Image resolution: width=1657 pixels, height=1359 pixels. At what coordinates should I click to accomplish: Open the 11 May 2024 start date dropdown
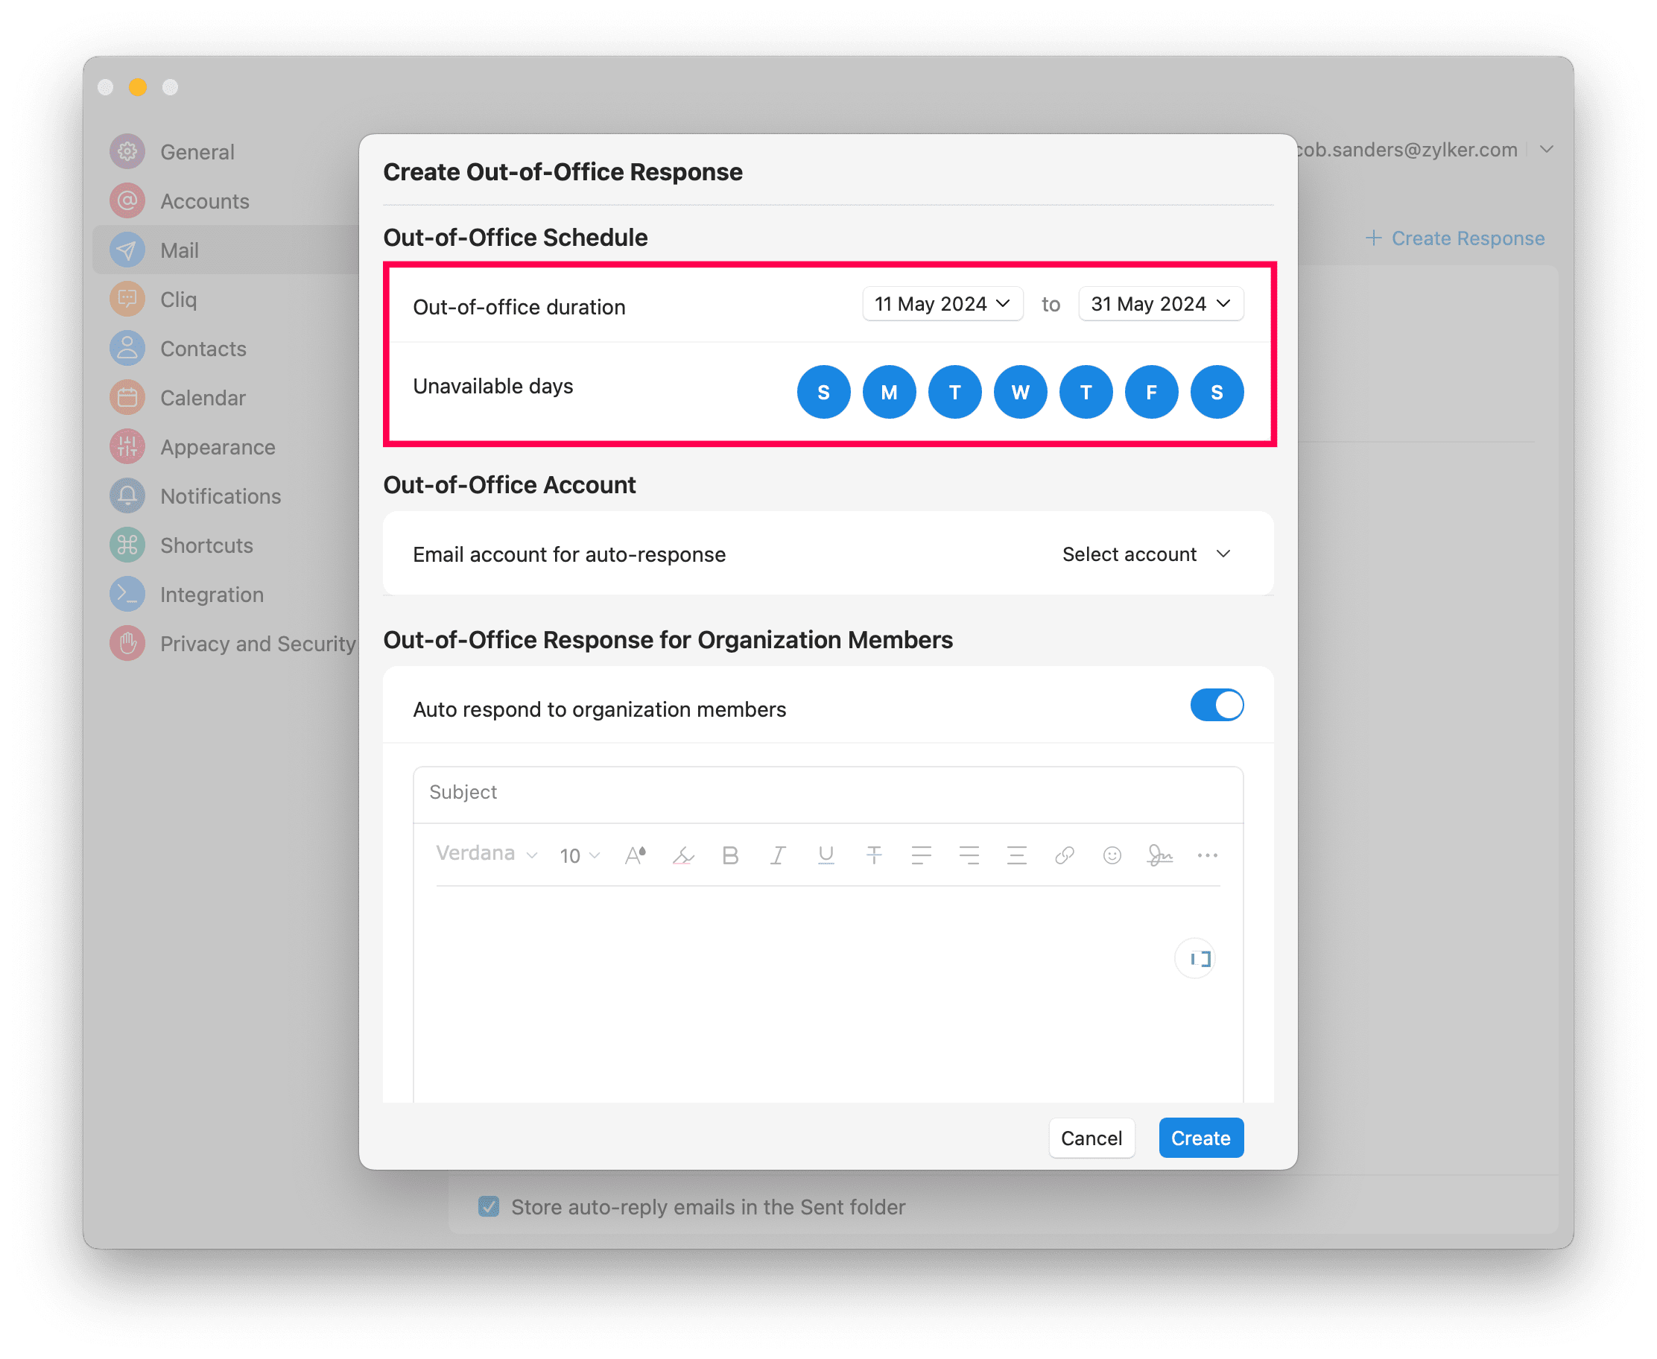pos(942,304)
